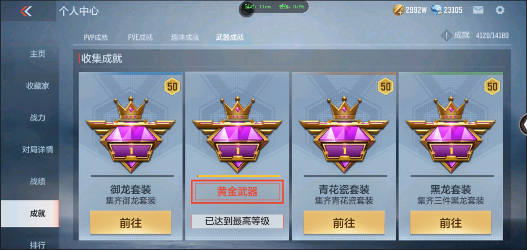Click 前往 under 青花瓷套装
Viewport: 527px width, 250px height.
(x=344, y=223)
